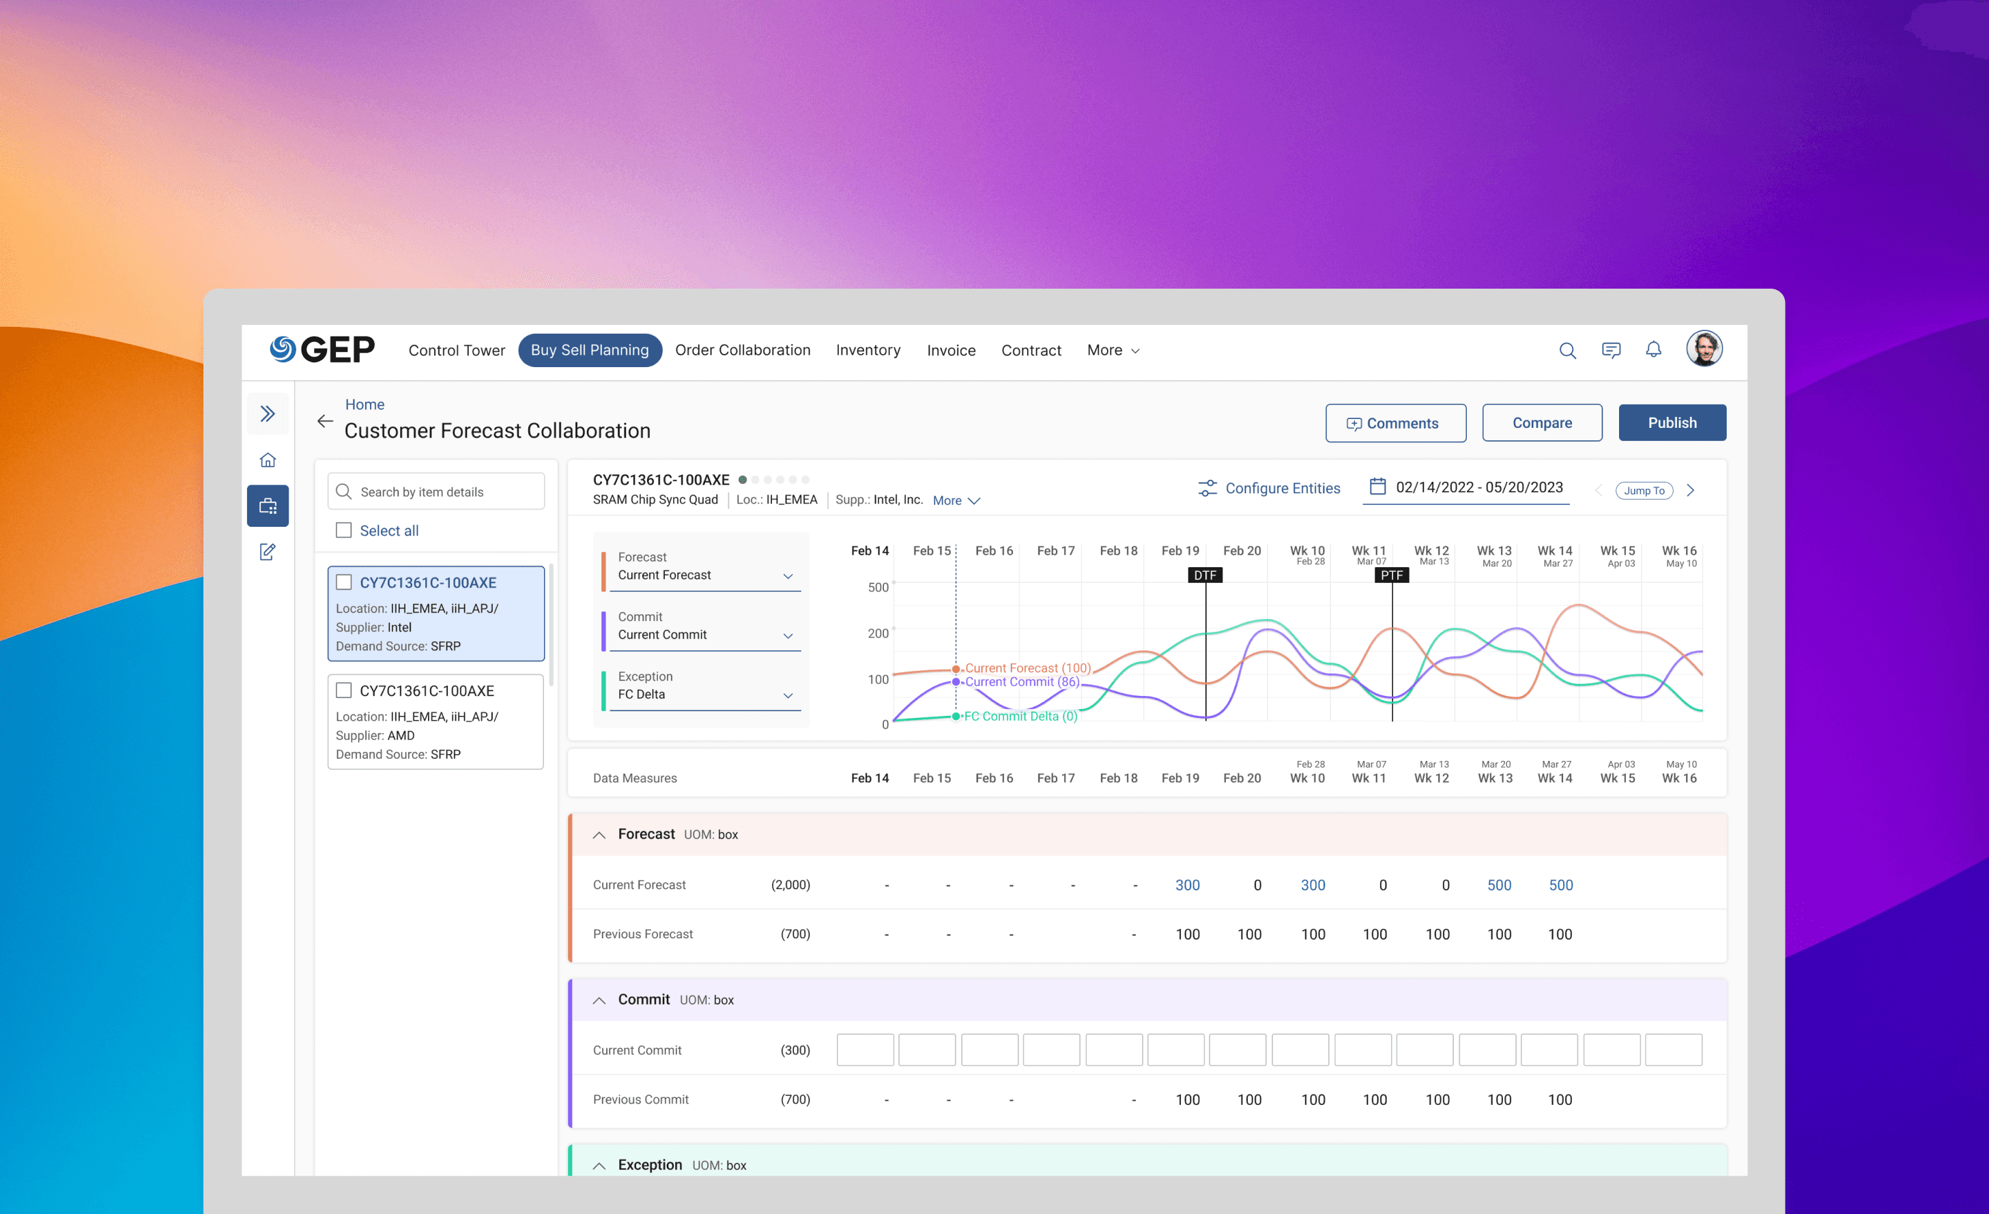Screen dimensions: 1989x1214
Task: Tick checkbox for Intel supplier item
Action: pos(344,583)
